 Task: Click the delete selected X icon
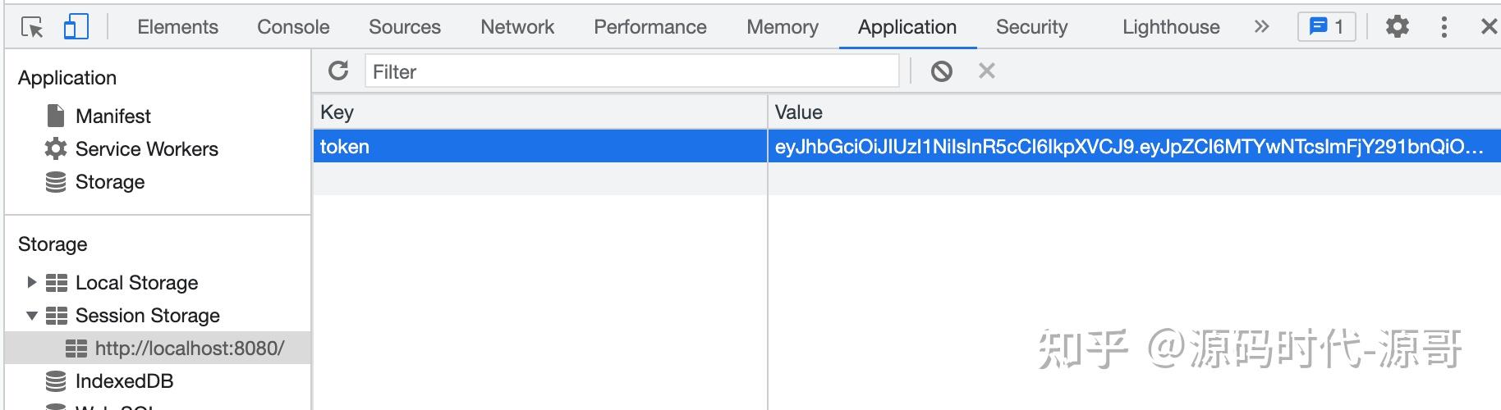click(986, 71)
